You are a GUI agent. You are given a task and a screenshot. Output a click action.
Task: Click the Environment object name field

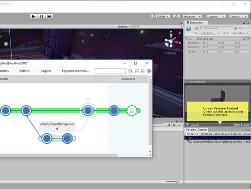(x=216, y=28)
